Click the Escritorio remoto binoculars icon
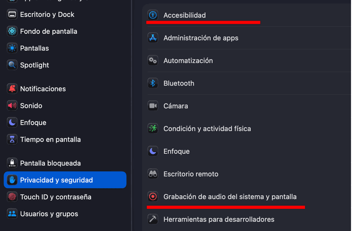 [x=153, y=174]
